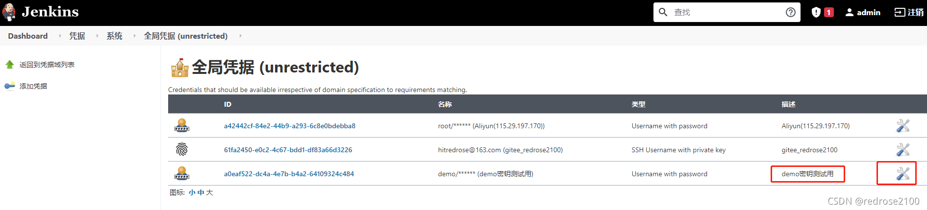
Task: Click the green up-arrow return icon
Action: point(10,65)
